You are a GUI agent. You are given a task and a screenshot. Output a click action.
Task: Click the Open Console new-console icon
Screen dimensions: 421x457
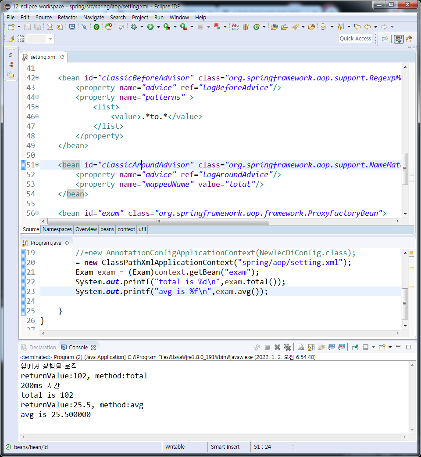[382, 347]
